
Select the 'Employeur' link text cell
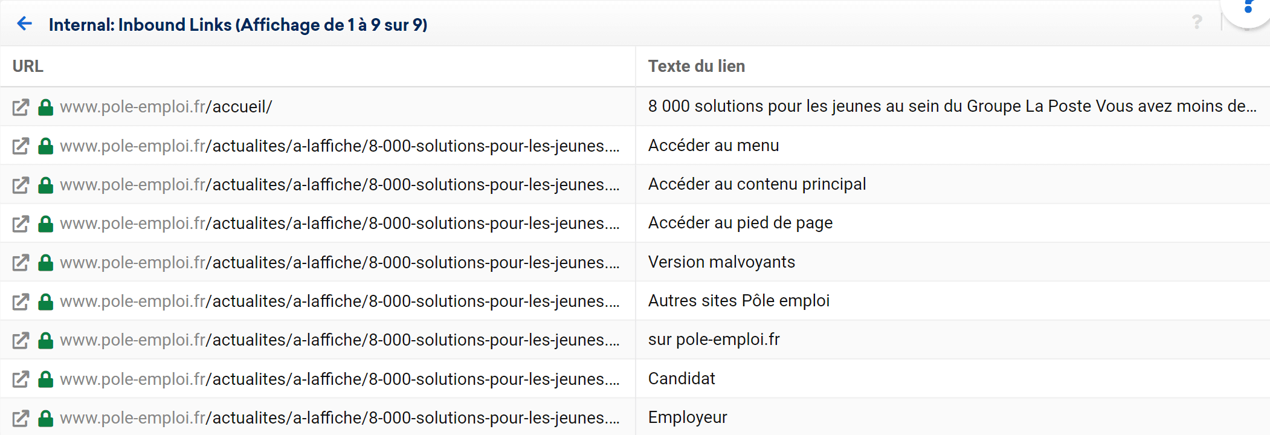[x=688, y=417]
